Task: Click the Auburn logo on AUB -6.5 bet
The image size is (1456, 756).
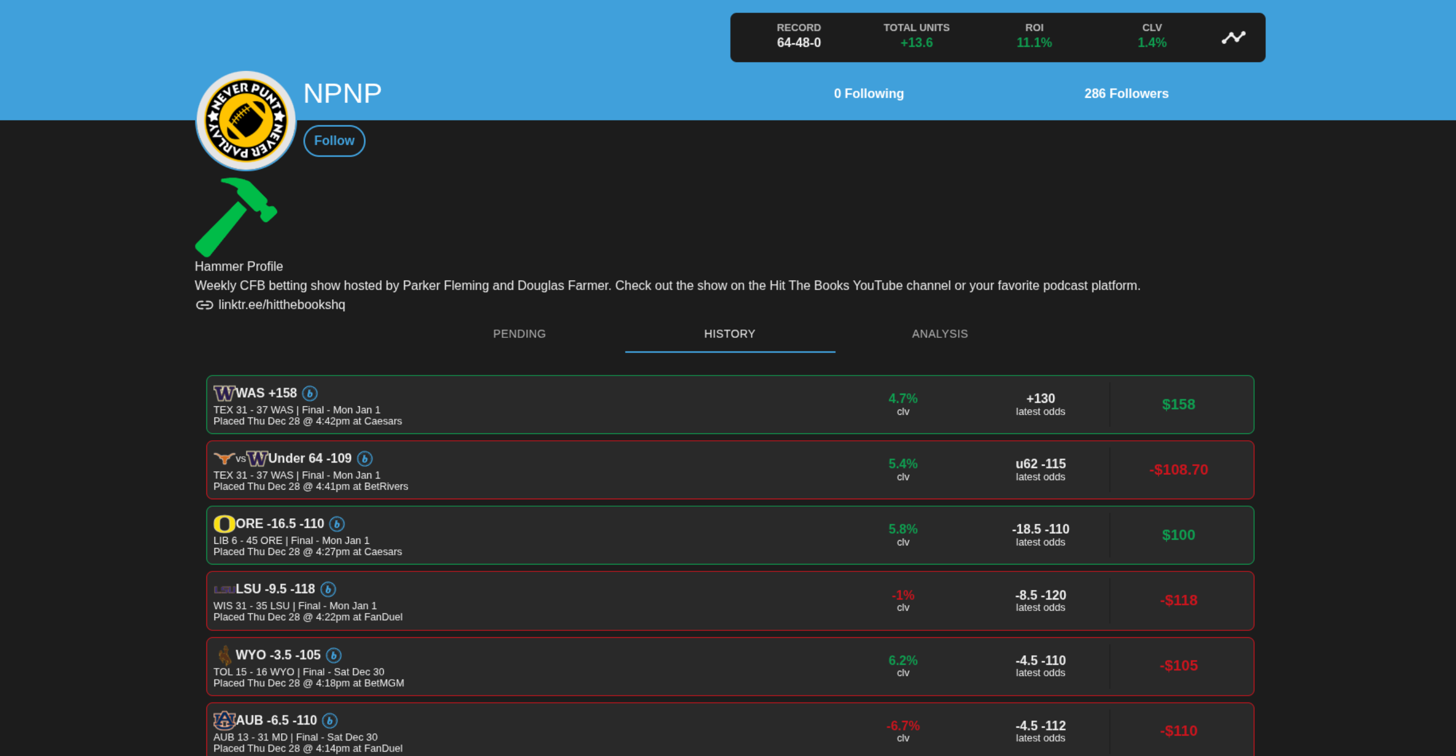Action: (x=224, y=720)
